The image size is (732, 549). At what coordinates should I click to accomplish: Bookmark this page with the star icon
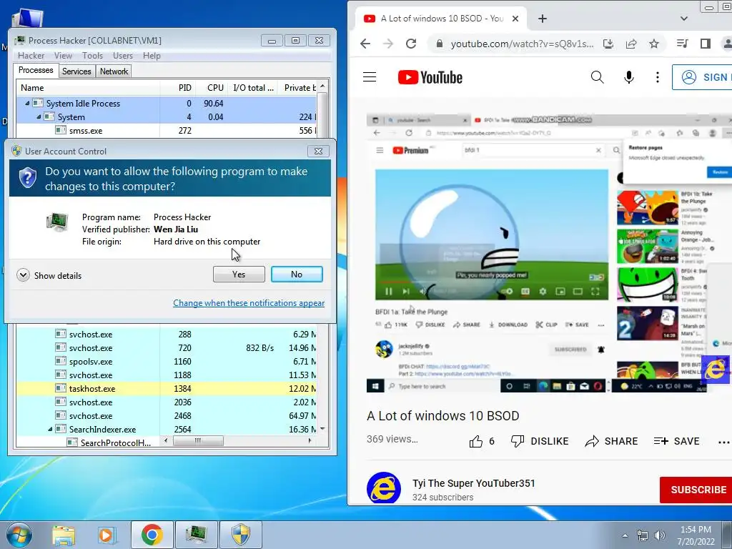pyautogui.click(x=653, y=44)
